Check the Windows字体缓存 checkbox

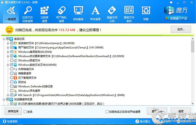12,90
